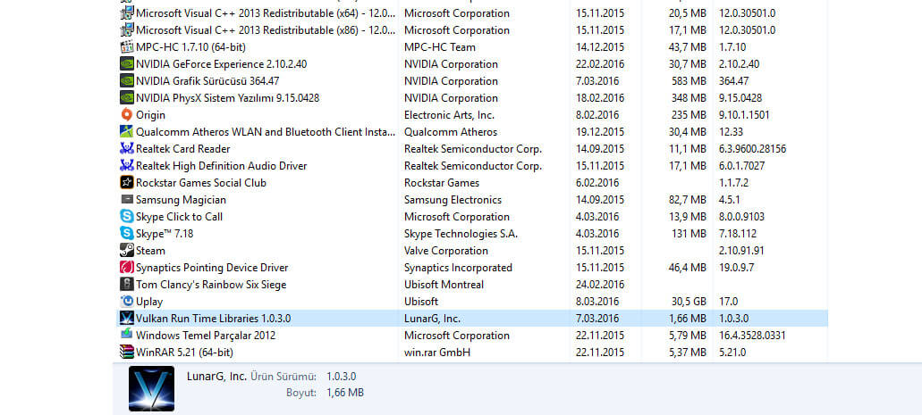Select Realtek High Definition Audio Driver row

[x=472, y=166]
